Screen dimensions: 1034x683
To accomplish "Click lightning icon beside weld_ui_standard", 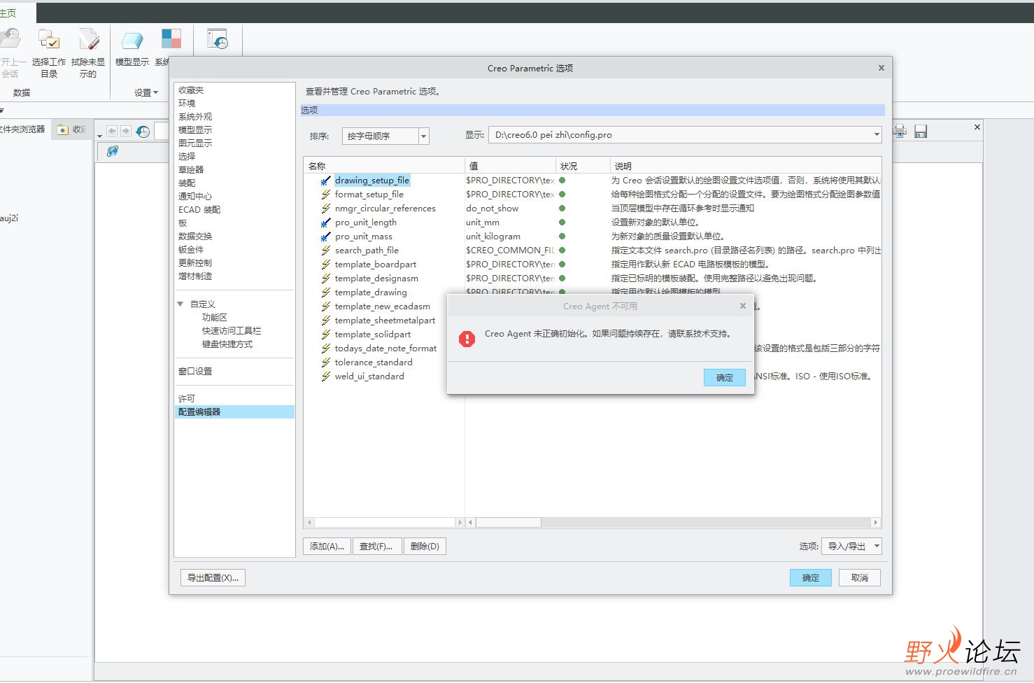I will [325, 376].
